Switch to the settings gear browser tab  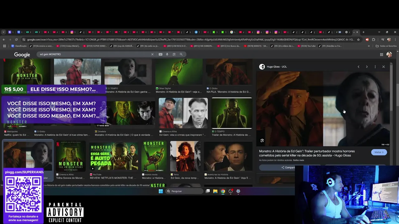346,32
